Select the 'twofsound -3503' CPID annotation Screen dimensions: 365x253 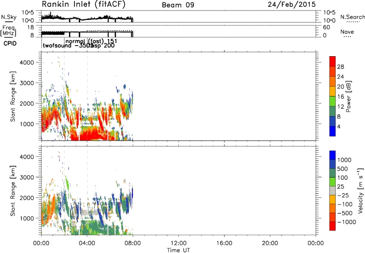(x=68, y=46)
